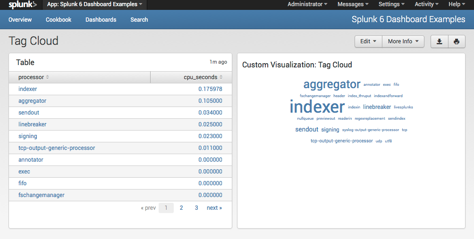Click the export download icon button

[440, 41]
